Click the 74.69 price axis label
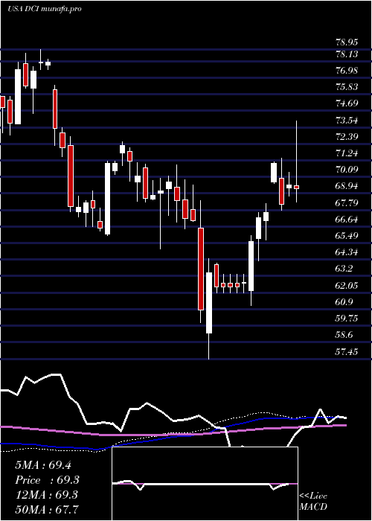Image resolution: width=372 pixels, height=521 pixels. (347, 103)
